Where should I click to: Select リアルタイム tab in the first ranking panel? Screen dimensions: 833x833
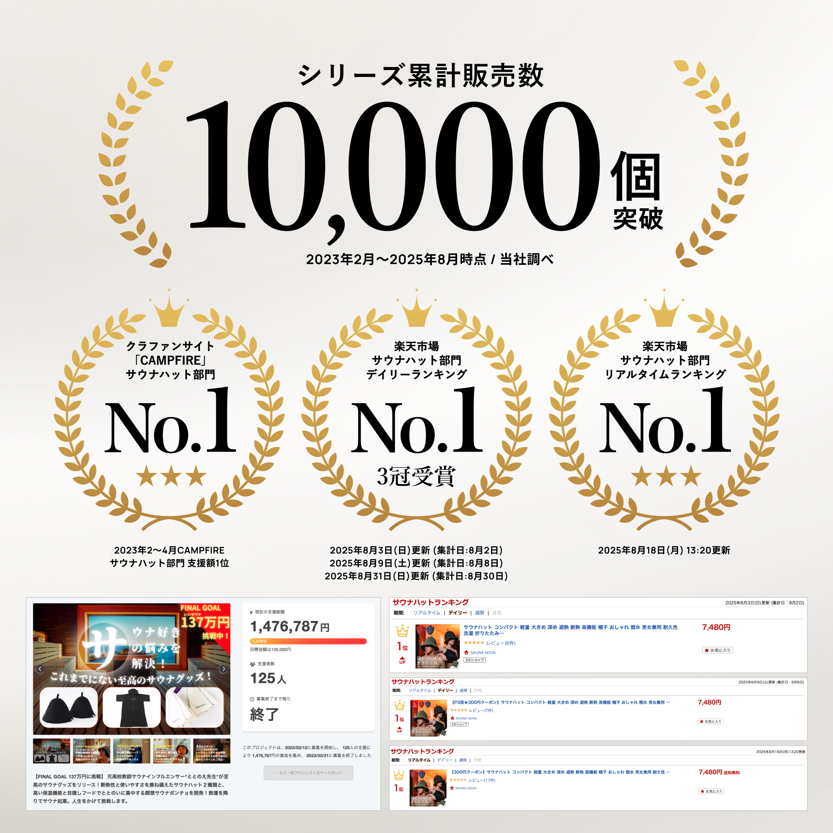[x=427, y=613]
